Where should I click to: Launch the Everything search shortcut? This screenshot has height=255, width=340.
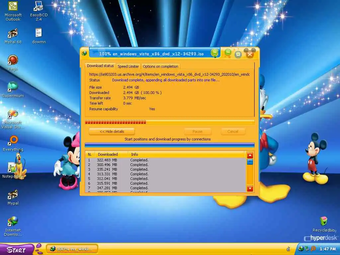pos(13,143)
